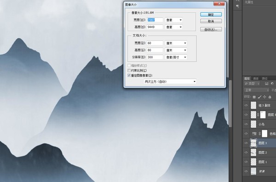Click the 确定 button in the dialog
The height and width of the screenshot is (182, 276).
pyautogui.click(x=211, y=15)
